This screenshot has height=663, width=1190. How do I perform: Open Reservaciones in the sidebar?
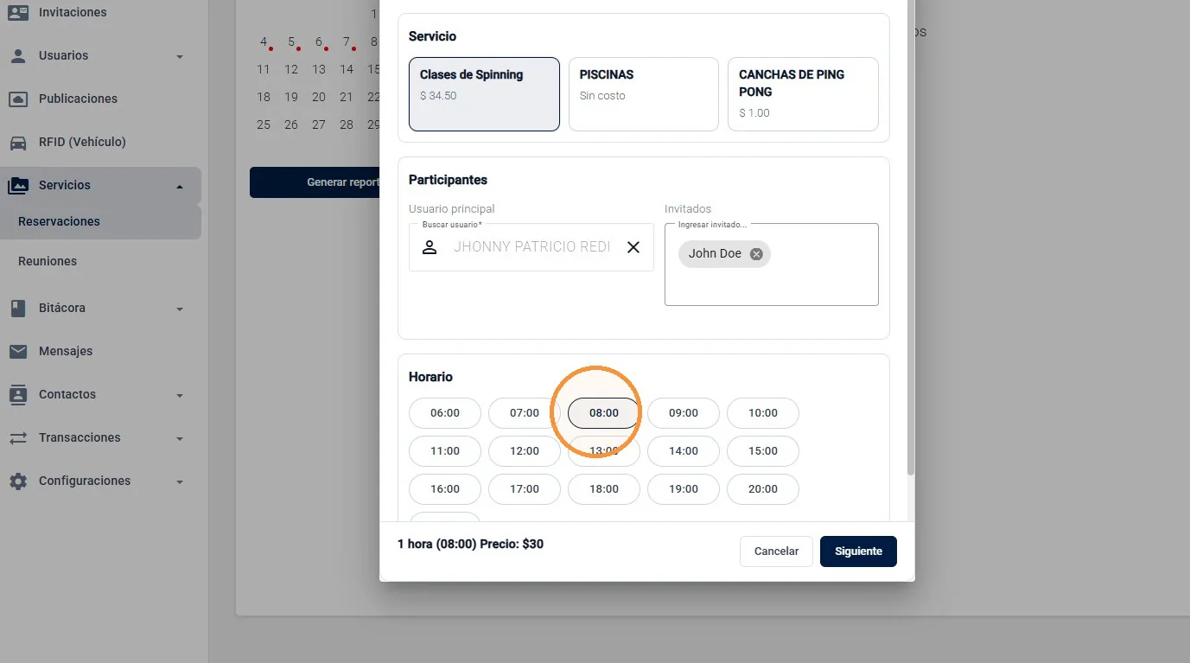click(x=100, y=221)
